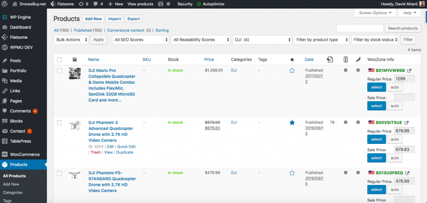Click the links count column icon
Viewport: 427px width, 203px height.
click(x=330, y=60)
